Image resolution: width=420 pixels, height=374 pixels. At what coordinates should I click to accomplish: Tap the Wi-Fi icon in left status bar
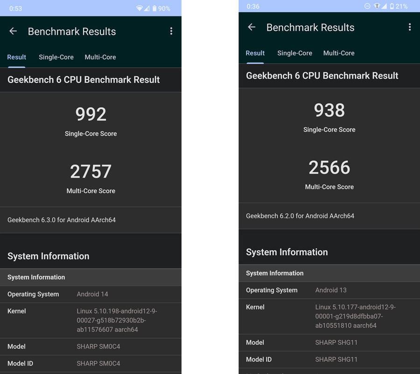pyautogui.click(x=139, y=8)
